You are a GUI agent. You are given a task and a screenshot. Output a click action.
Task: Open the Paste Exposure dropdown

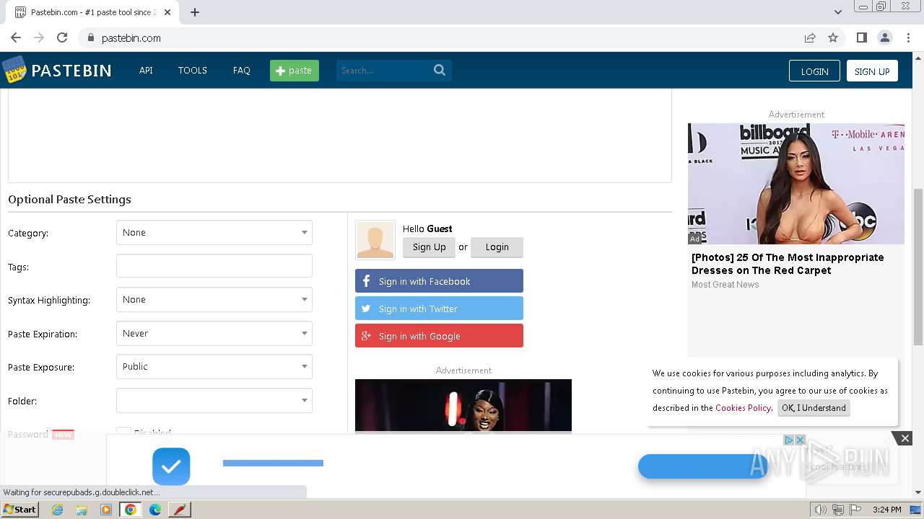pos(214,367)
